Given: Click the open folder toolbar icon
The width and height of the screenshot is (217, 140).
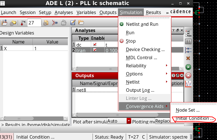Looking at the screenshot, I should [81, 22].
